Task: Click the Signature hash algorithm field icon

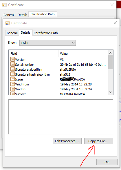Action: click(x=12, y=74)
